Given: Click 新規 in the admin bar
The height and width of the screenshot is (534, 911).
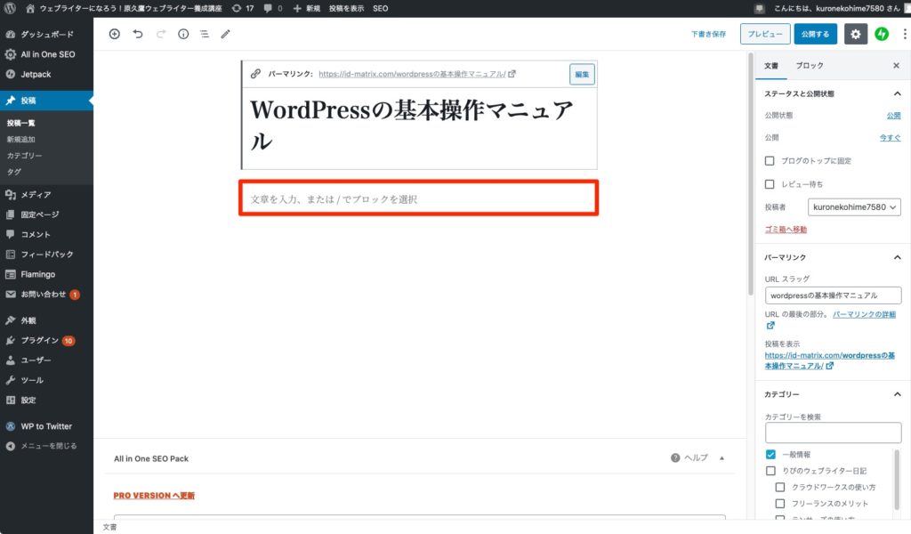Looking at the screenshot, I should point(307,8).
